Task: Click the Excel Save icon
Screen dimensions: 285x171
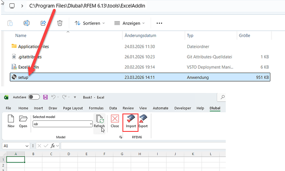Action: point(45,97)
